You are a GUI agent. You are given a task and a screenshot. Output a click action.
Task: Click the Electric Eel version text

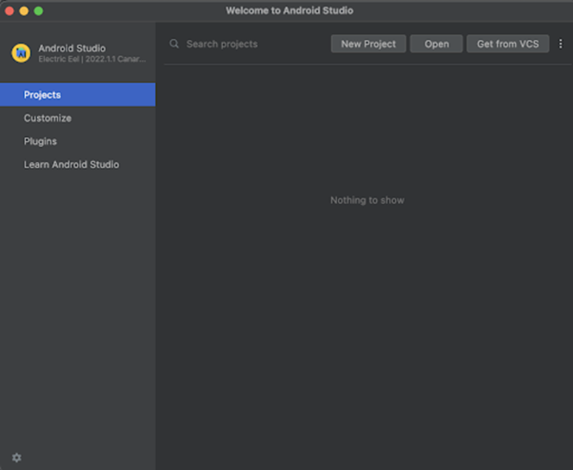[92, 59]
